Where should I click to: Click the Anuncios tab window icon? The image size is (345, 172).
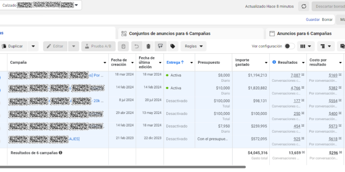[x=272, y=33]
